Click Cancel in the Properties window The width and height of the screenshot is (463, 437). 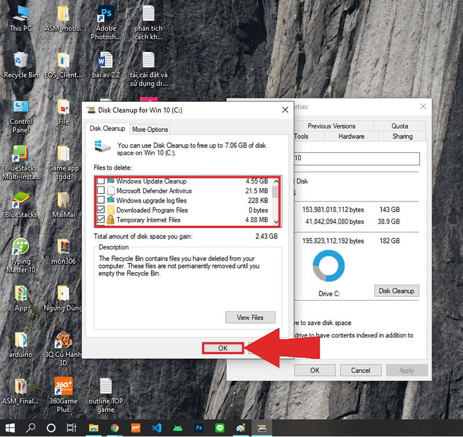pyautogui.click(x=361, y=370)
